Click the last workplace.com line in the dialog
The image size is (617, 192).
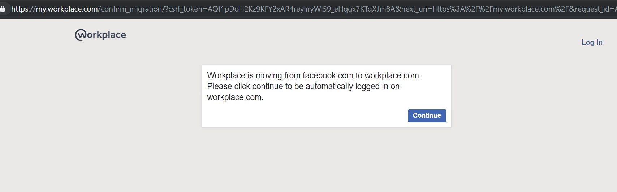[x=235, y=97]
